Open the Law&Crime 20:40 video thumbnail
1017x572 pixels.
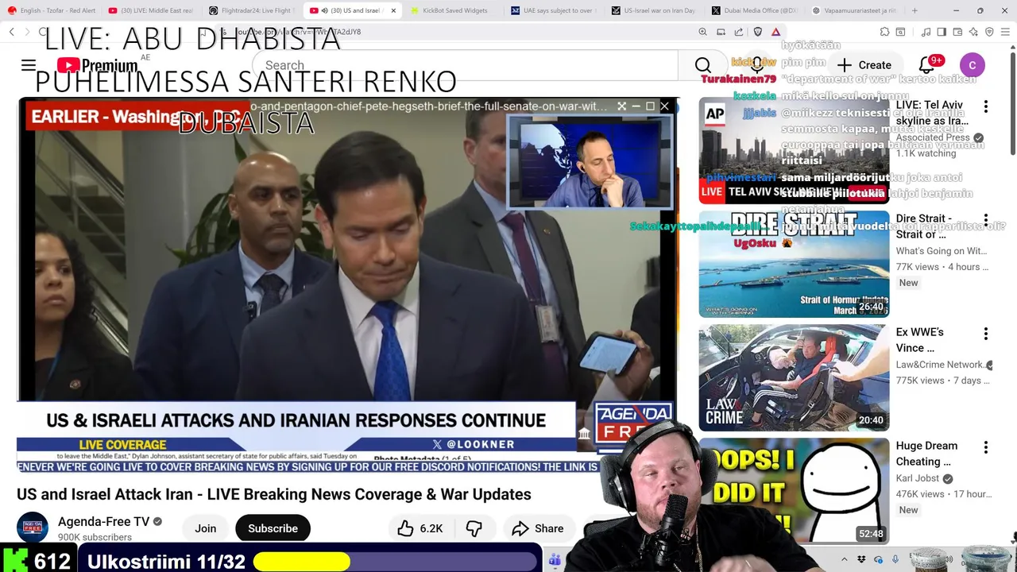pyautogui.click(x=794, y=377)
